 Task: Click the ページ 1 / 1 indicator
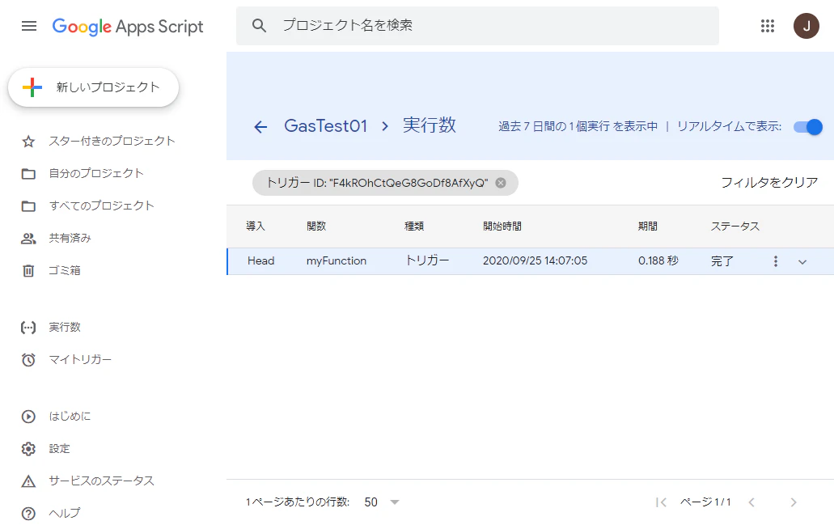pos(705,502)
